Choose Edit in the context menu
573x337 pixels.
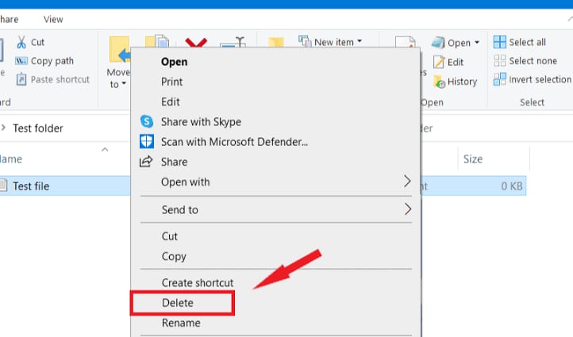pos(171,101)
